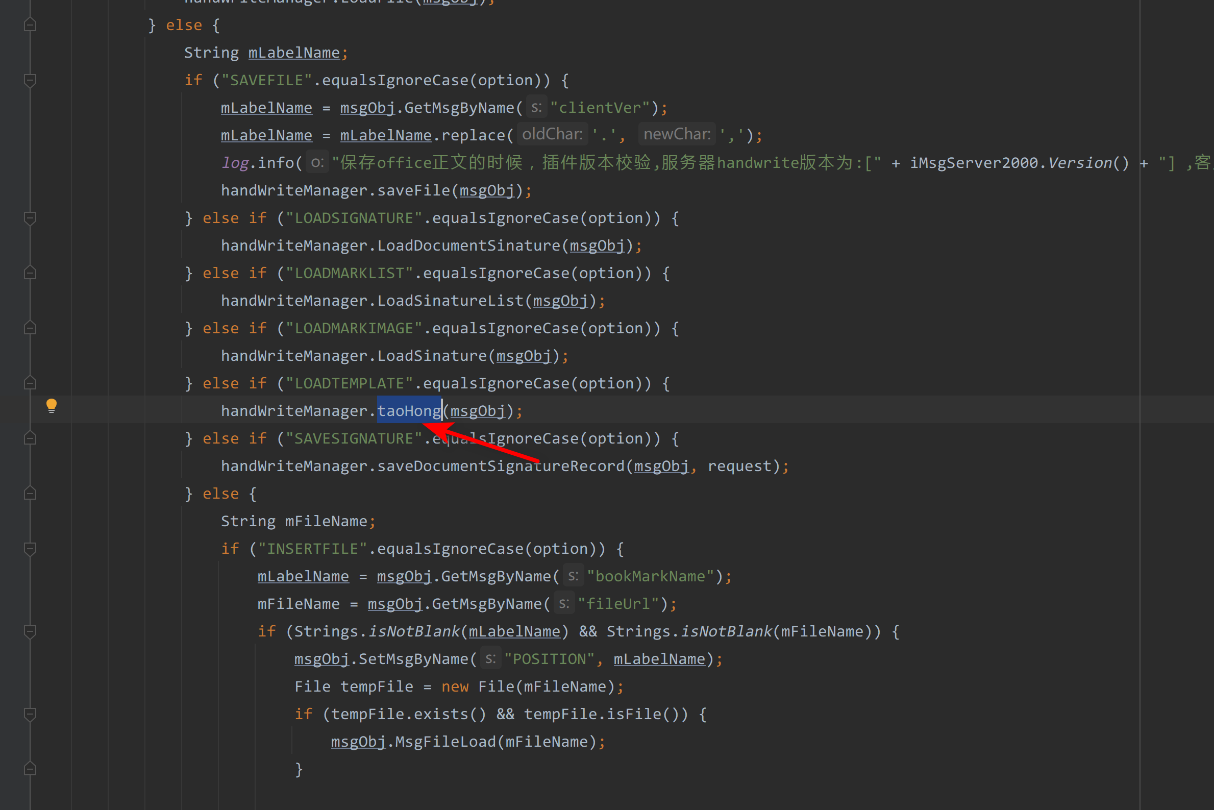1214x810 pixels.
Task: Fold the LOADMARKIMAGE branch in gutter
Action: (x=30, y=328)
